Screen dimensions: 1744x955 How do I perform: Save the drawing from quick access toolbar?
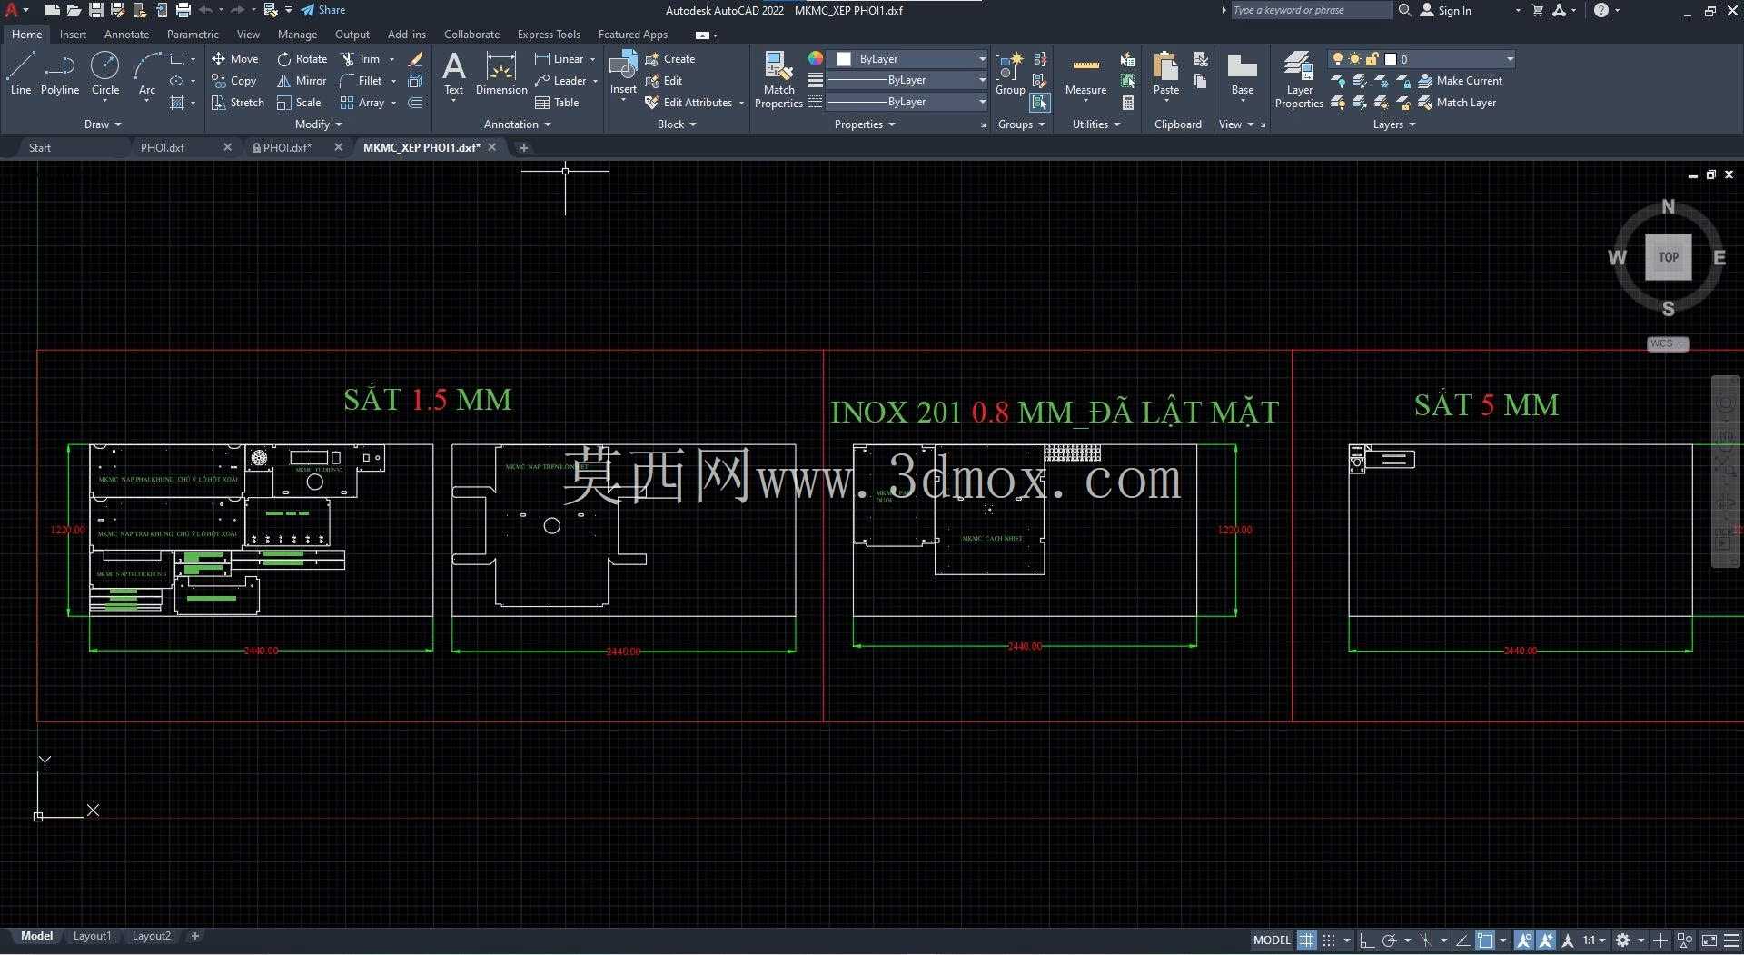(x=95, y=10)
